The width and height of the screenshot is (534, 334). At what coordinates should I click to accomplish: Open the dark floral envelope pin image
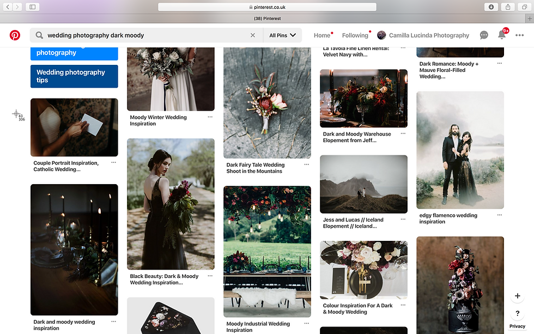pos(171,315)
